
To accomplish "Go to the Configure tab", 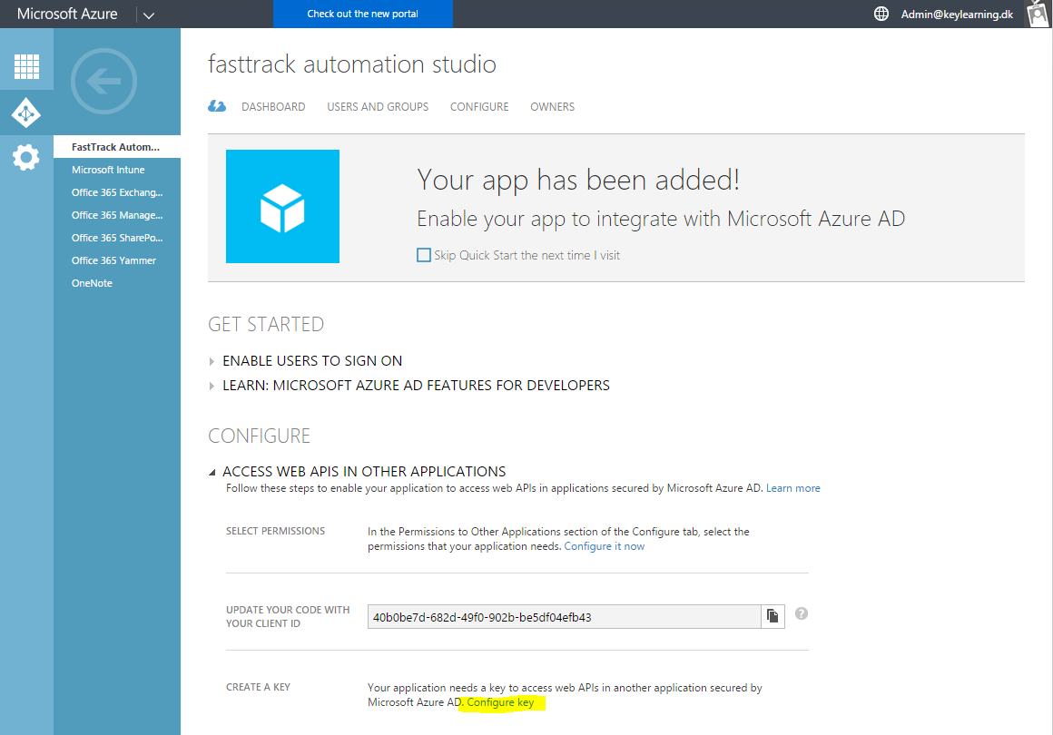I will click(x=479, y=107).
